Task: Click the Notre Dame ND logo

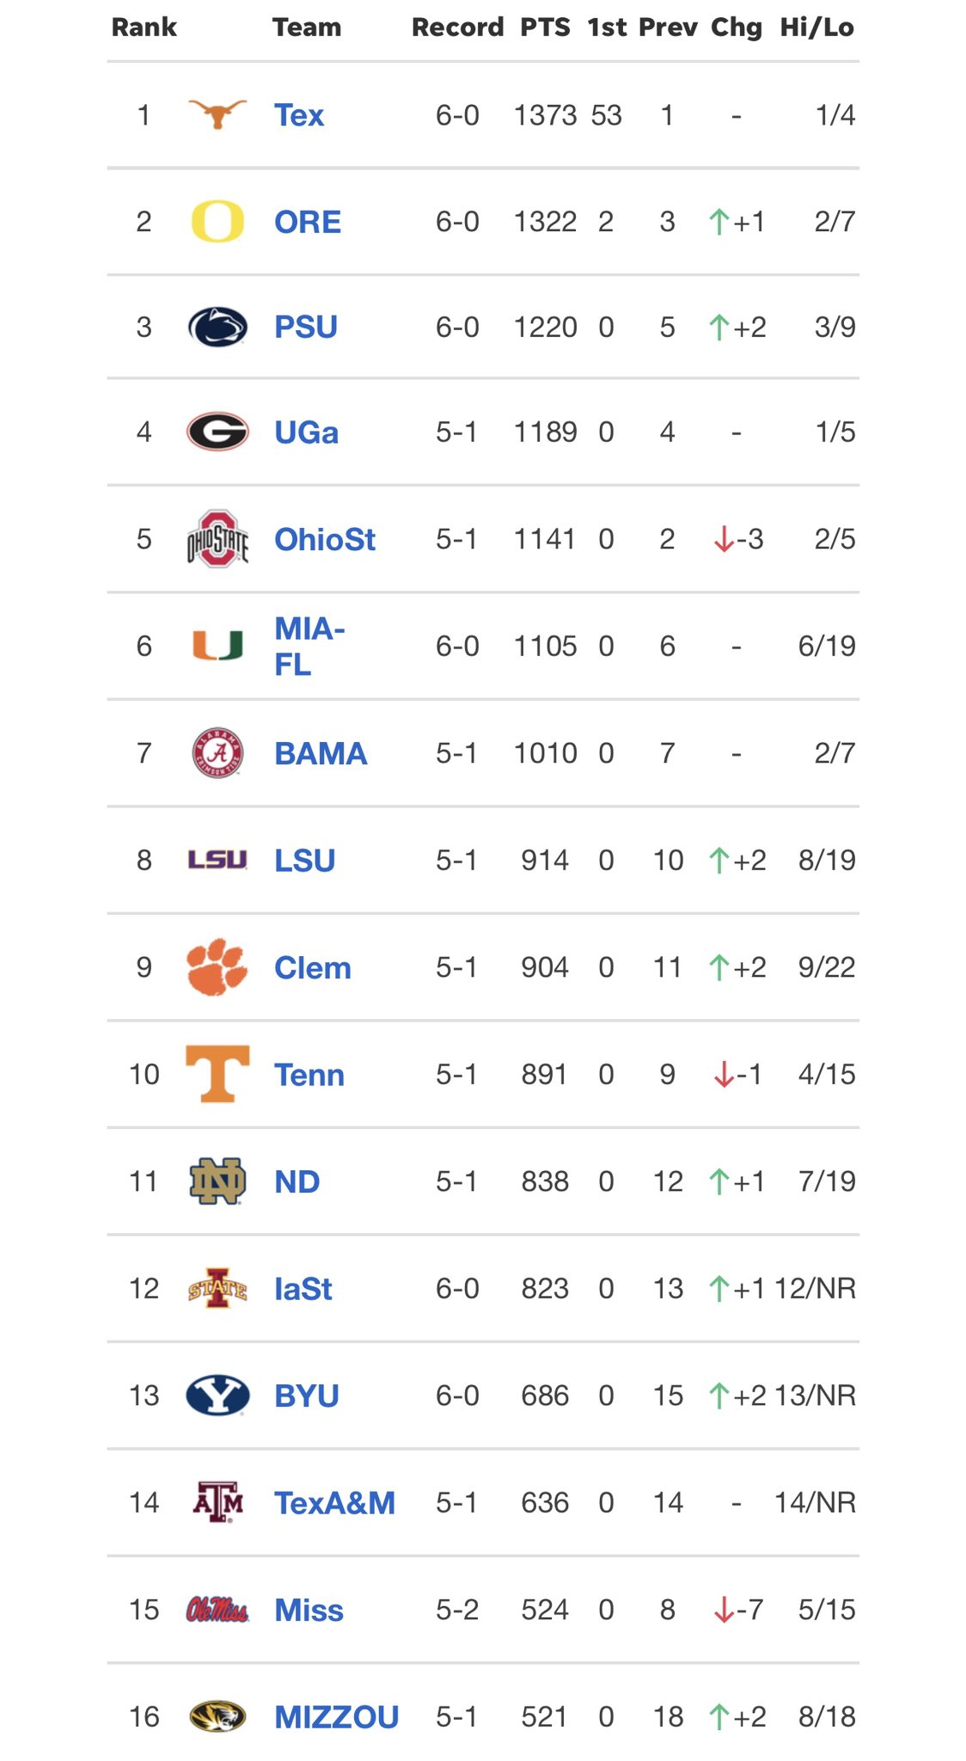Action: 217,1181
